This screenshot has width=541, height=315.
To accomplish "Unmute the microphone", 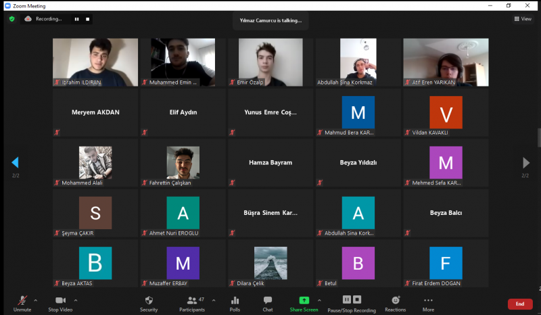I will (x=22, y=302).
